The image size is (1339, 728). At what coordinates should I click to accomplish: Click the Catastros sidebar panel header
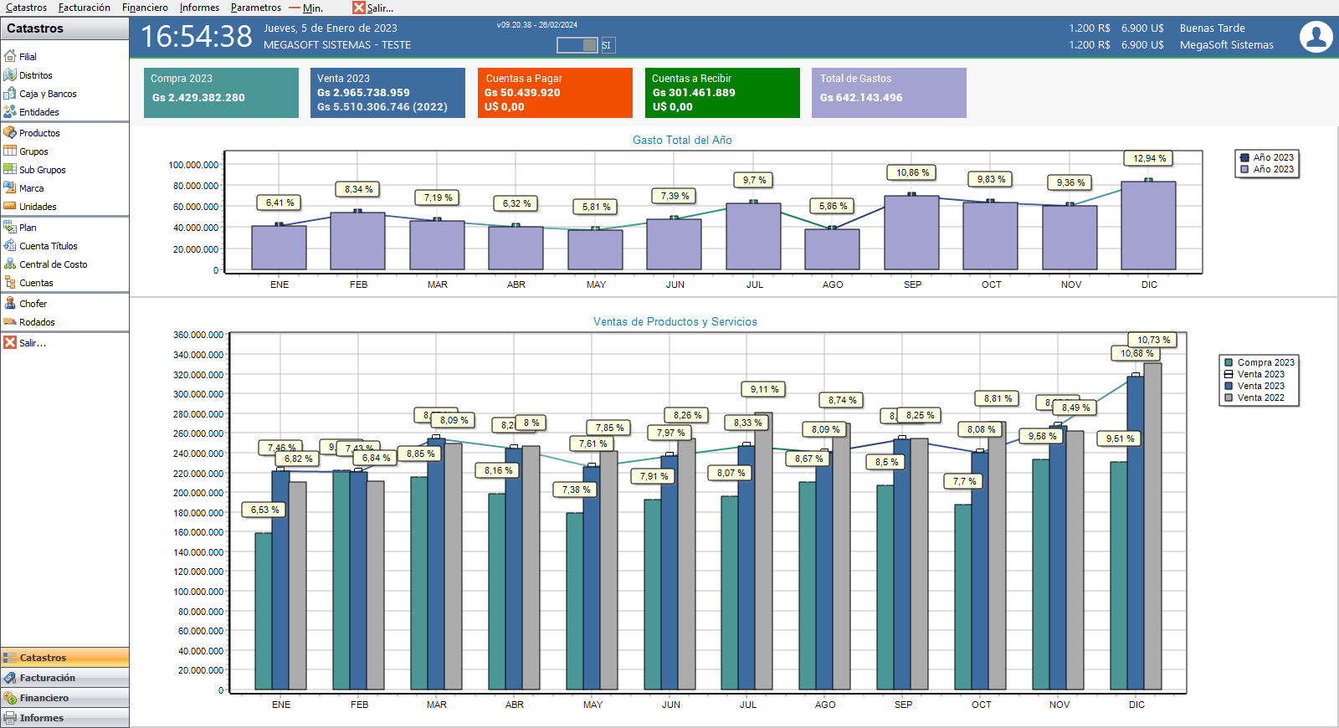(64, 28)
